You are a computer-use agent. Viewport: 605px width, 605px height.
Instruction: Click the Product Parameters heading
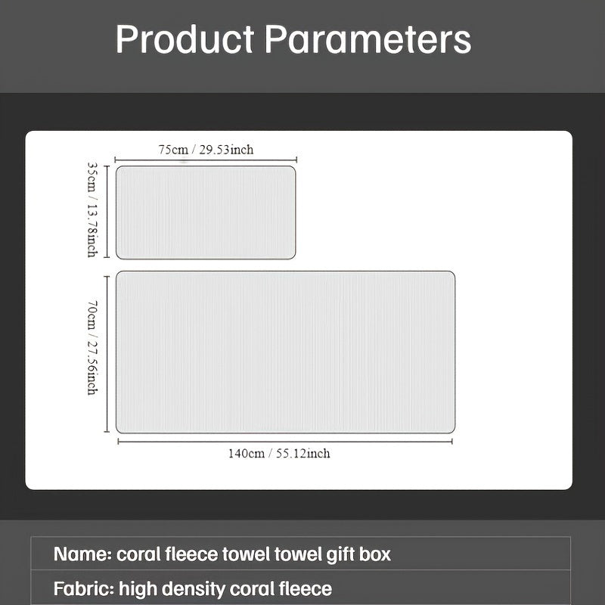click(x=293, y=39)
